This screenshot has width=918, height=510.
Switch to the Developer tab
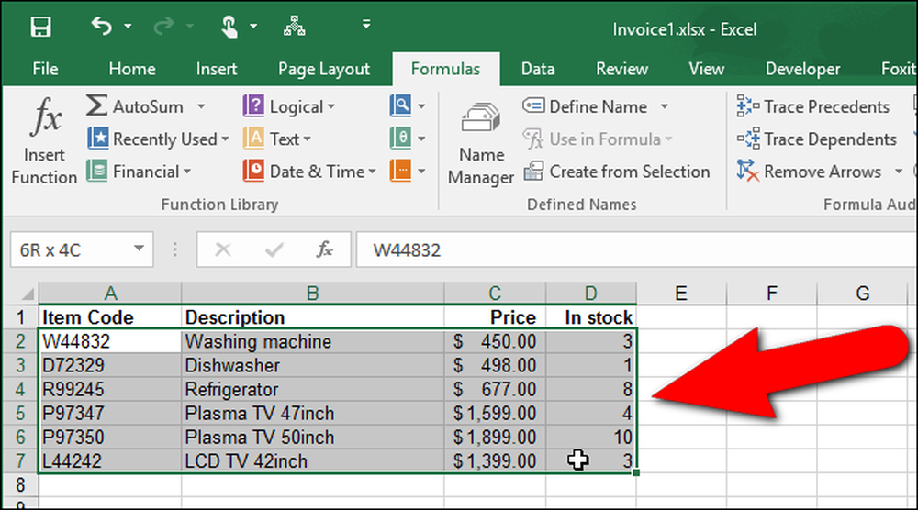point(802,69)
